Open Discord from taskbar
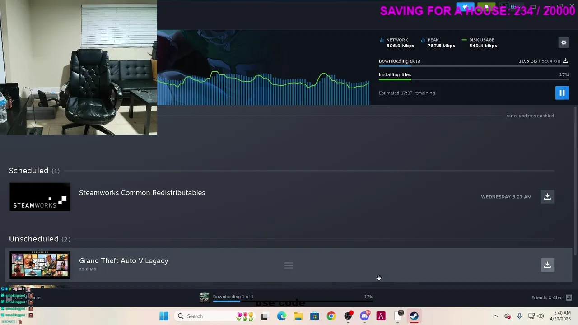The height and width of the screenshot is (325, 578). coord(364,316)
